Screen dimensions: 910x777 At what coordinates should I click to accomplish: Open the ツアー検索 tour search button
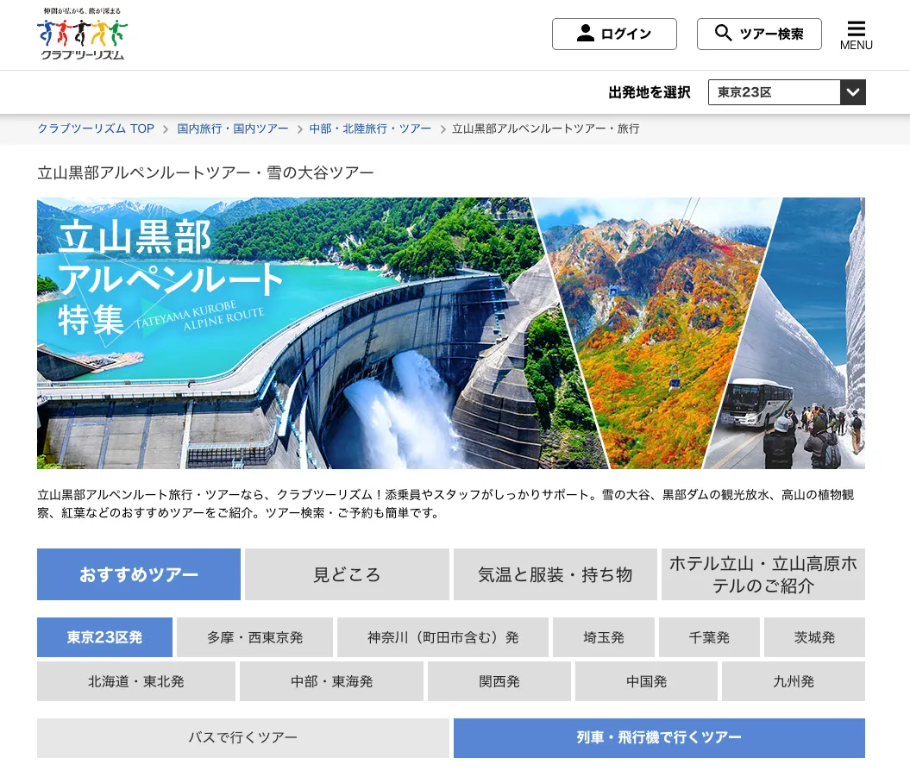(x=759, y=34)
